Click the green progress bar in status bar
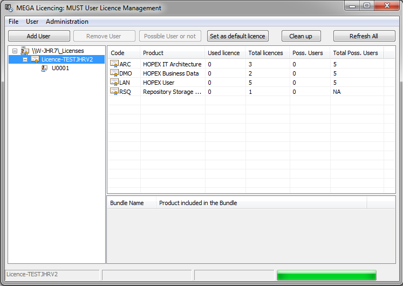 pos(326,275)
